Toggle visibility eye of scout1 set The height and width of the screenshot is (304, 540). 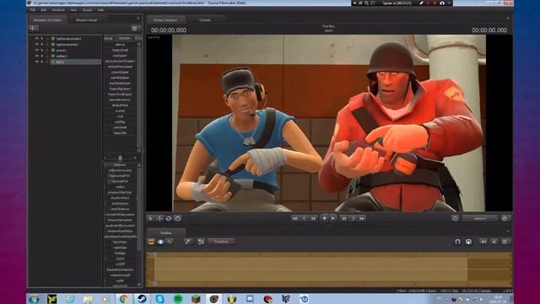[37, 50]
